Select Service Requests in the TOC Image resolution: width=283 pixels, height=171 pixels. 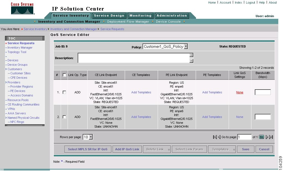pos(21,43)
